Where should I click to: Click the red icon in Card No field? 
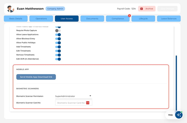tap(88, 103)
